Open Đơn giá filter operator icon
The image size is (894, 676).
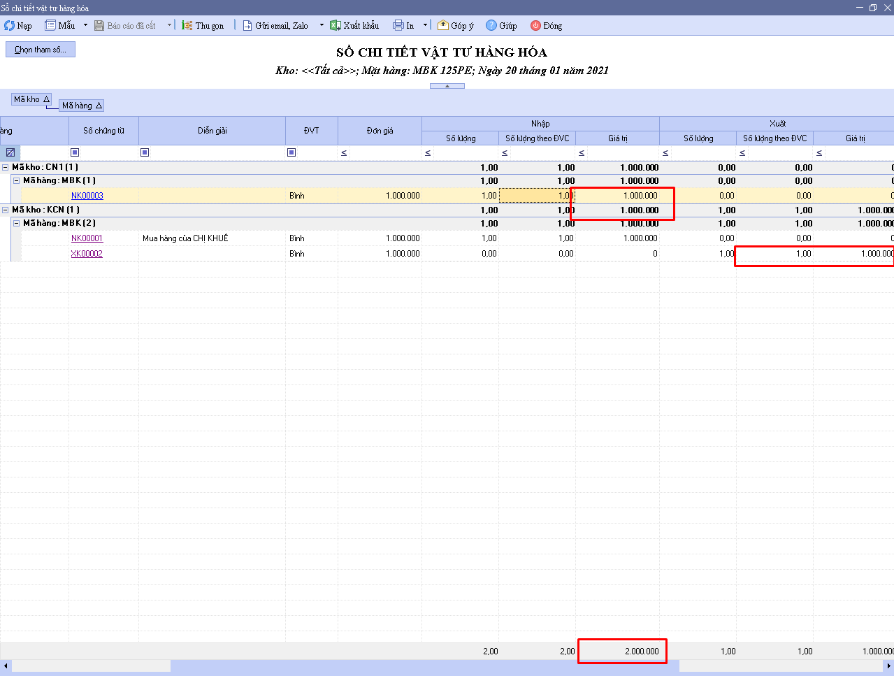pos(344,152)
